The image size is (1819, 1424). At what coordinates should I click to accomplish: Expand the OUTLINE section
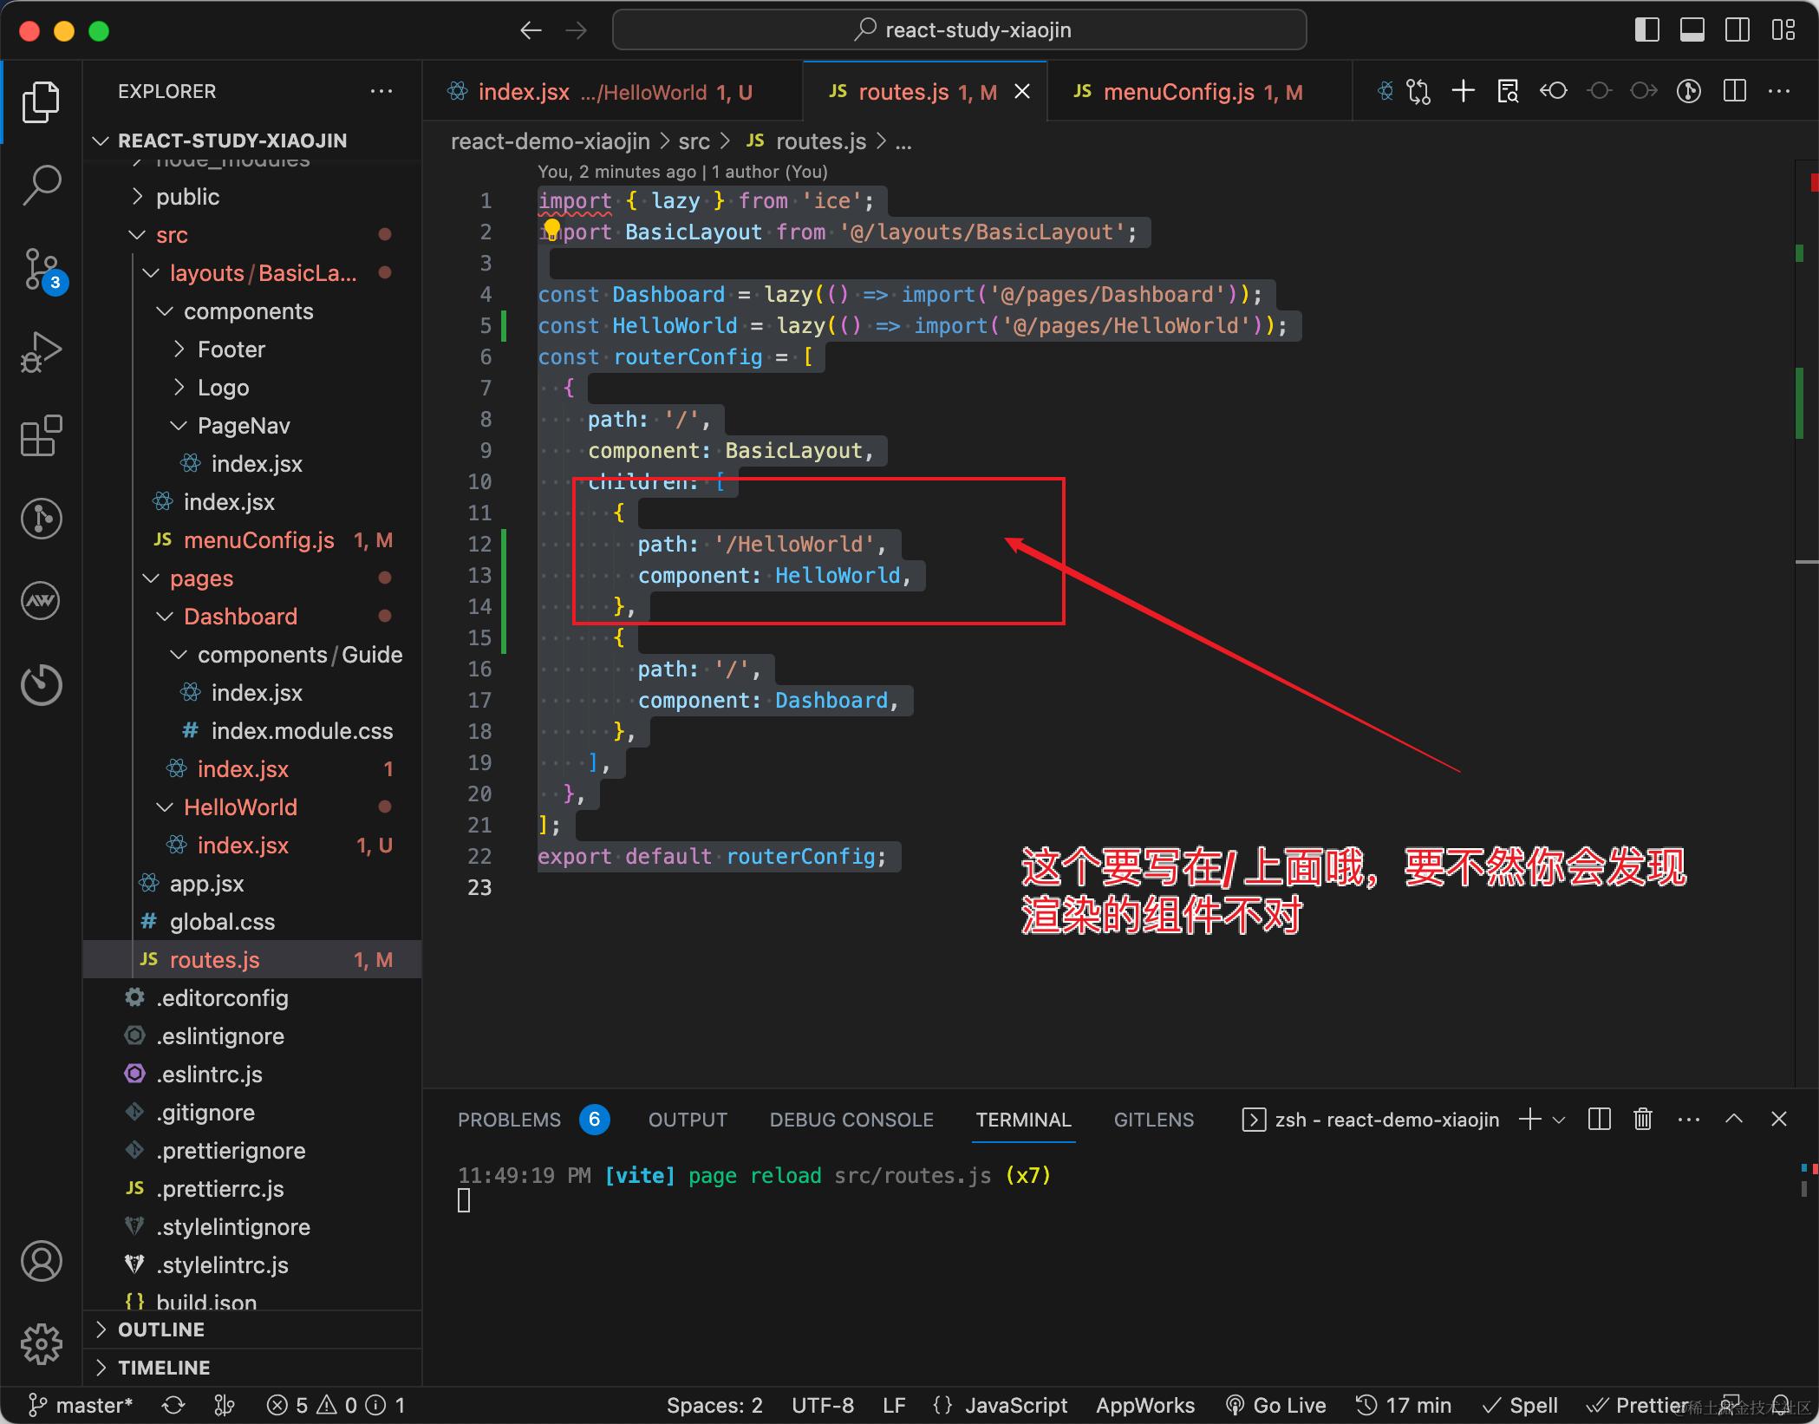tap(161, 1329)
